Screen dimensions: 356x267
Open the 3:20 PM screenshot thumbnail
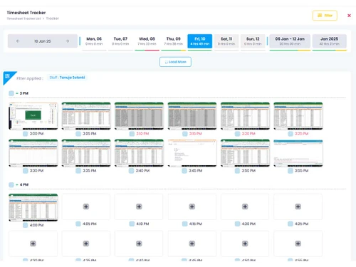(x=245, y=116)
